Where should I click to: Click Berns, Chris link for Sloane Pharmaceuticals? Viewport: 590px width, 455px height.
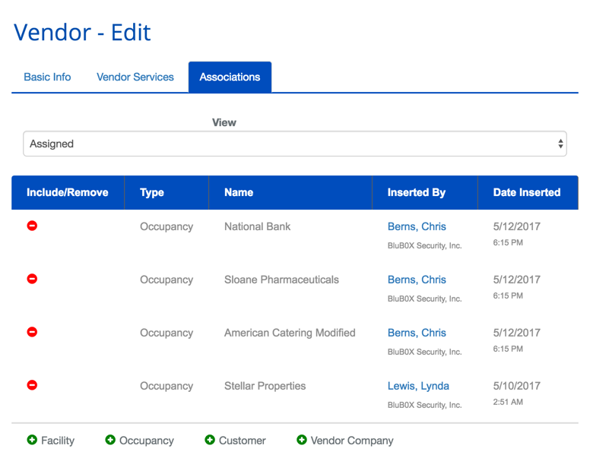click(x=417, y=280)
